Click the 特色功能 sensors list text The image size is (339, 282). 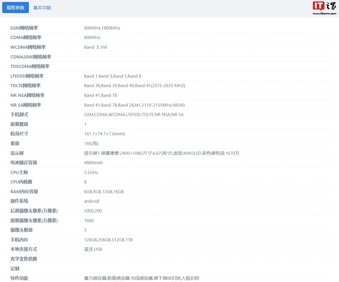click(142, 278)
